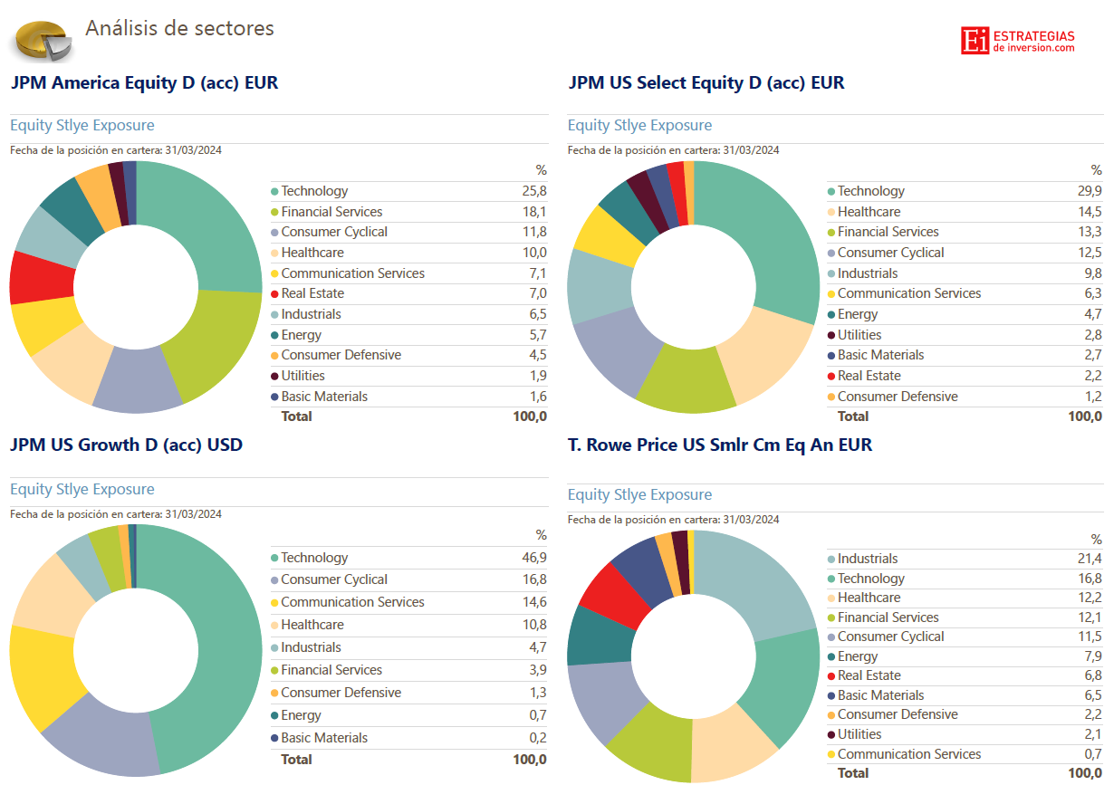Image resolution: width=1114 pixels, height=785 pixels.
Task: Select the Financial Services row in JPM US Growth
Action: (x=408, y=671)
